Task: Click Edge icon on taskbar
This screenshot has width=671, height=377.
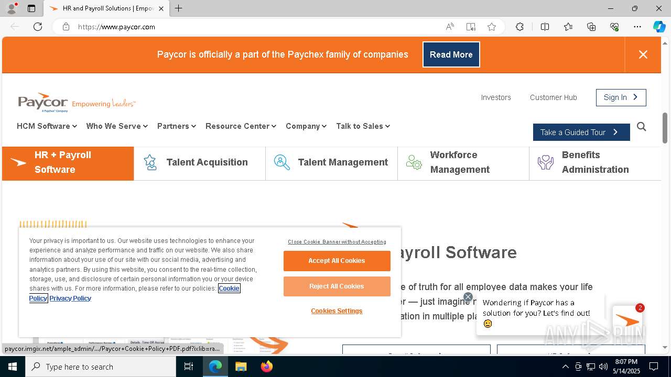Action: tap(215, 367)
